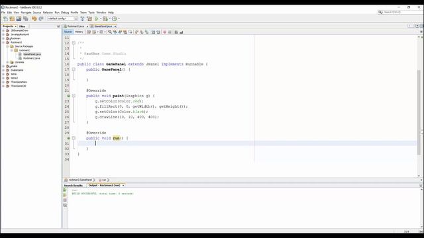This screenshot has height=238, width=424.
Task: Expand the SnakeGame project node
Action: click(3, 70)
